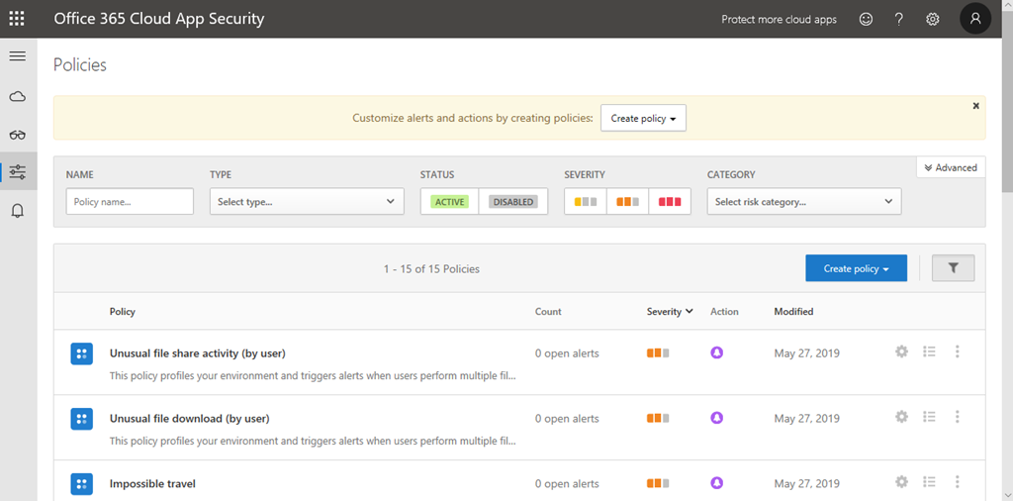Open the bell Alerts icon in sidebar
The width and height of the screenshot is (1013, 501).
17,211
